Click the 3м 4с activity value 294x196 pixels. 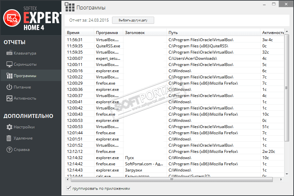[267, 40]
